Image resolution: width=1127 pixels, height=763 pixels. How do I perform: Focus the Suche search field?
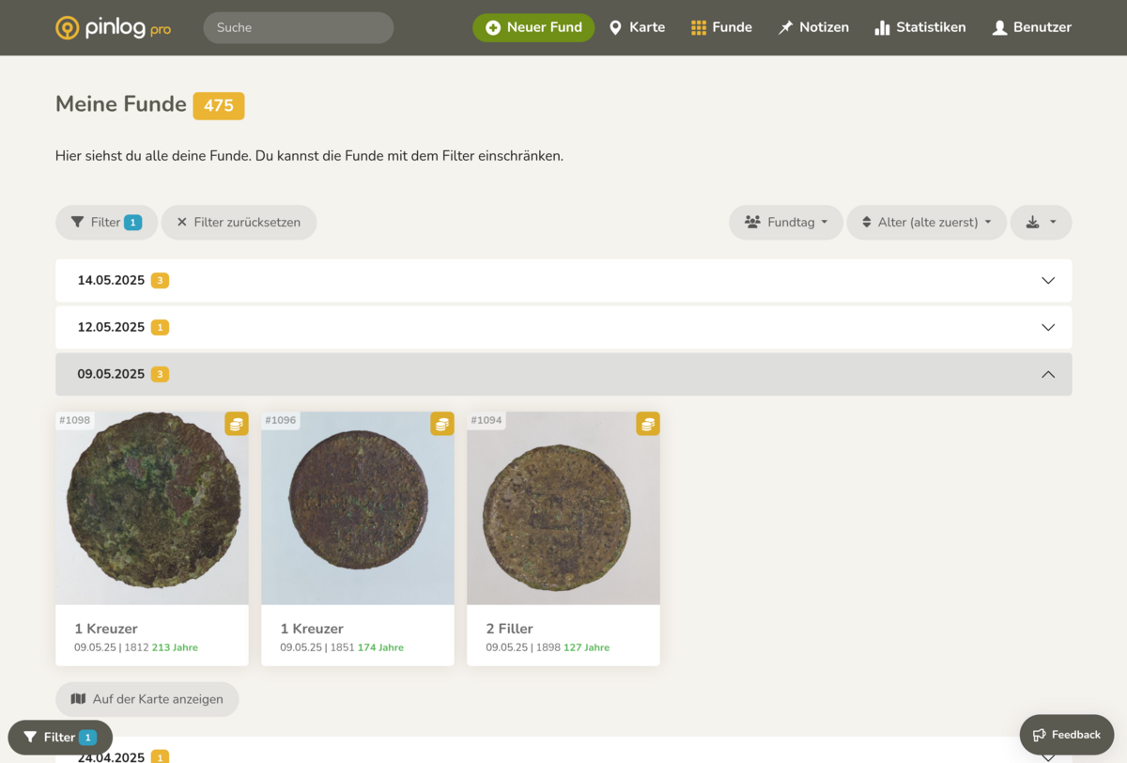coord(299,27)
